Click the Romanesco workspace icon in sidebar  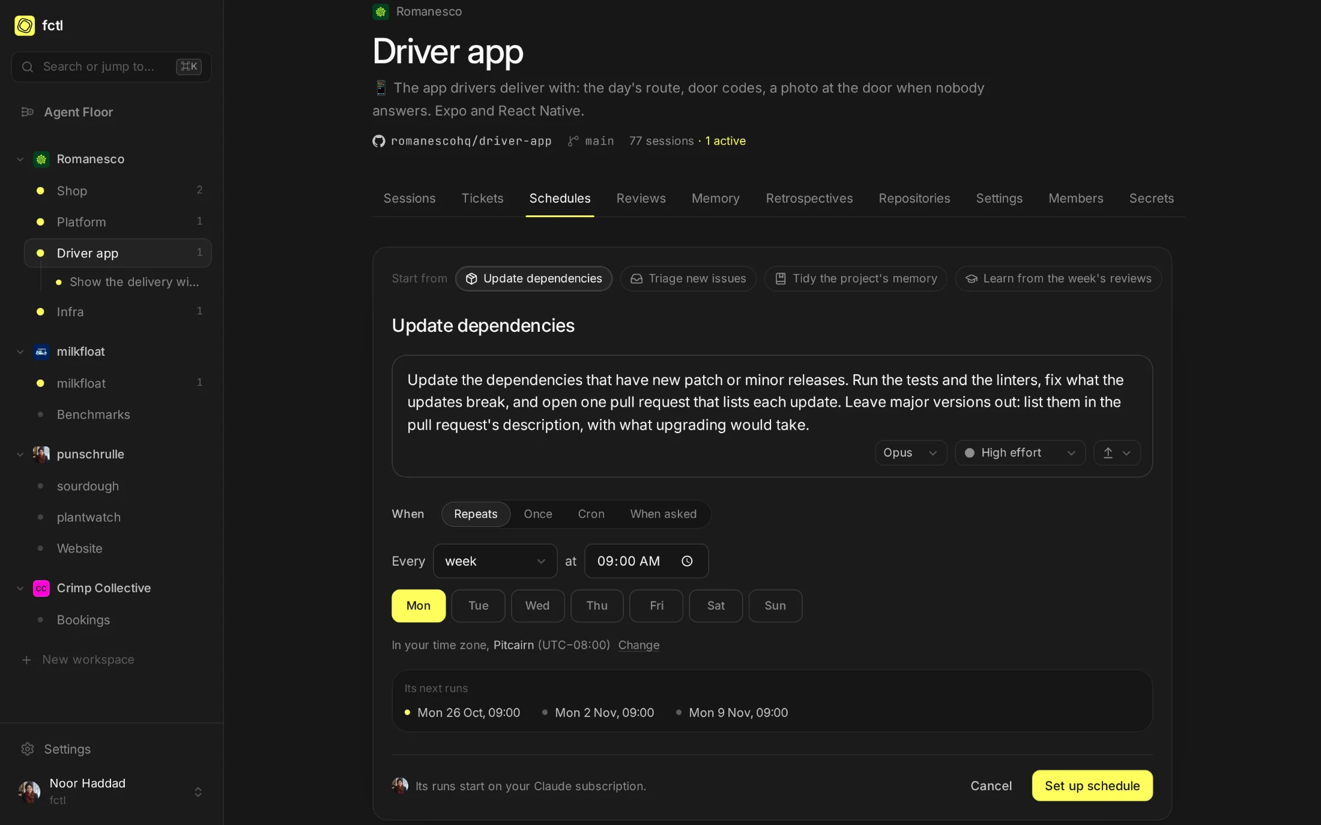41,159
